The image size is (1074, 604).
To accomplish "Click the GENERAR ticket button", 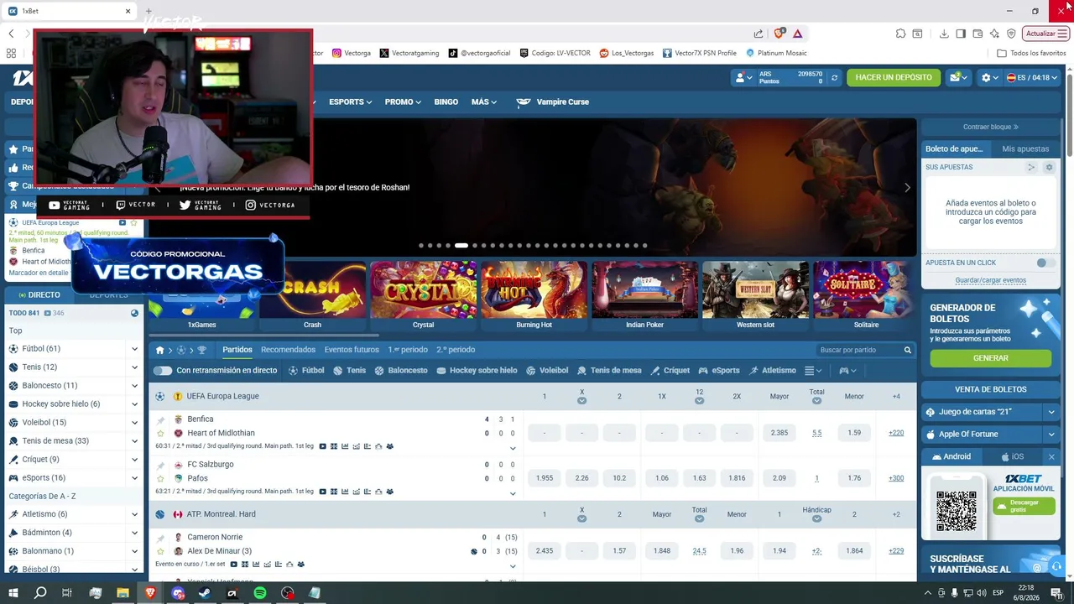I will click(x=991, y=358).
